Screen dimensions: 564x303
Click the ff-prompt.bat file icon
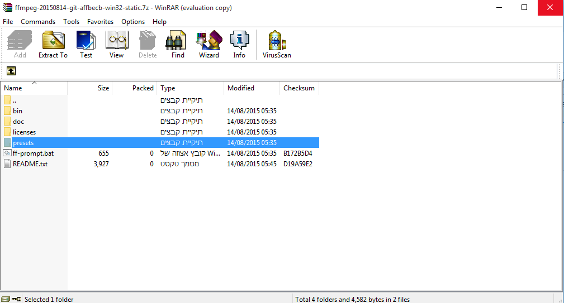[x=7, y=153]
